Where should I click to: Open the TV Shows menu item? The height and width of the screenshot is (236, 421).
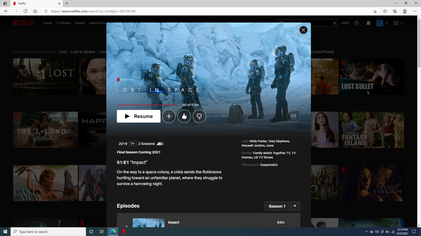[63, 23]
